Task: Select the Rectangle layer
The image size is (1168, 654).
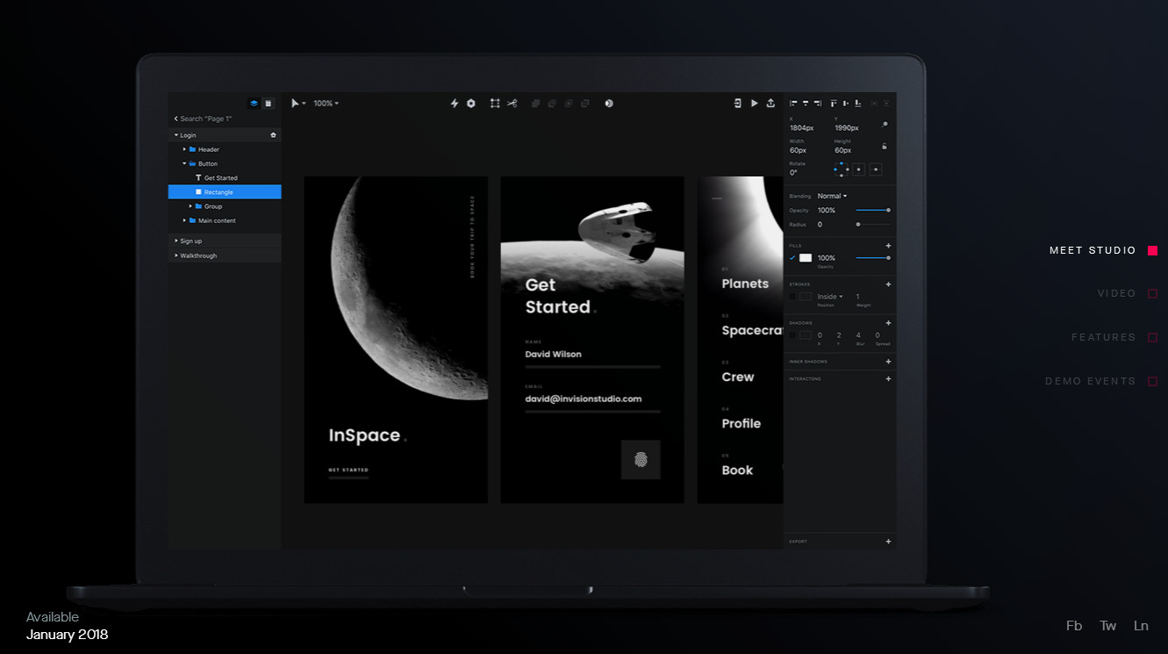Action: tap(225, 191)
